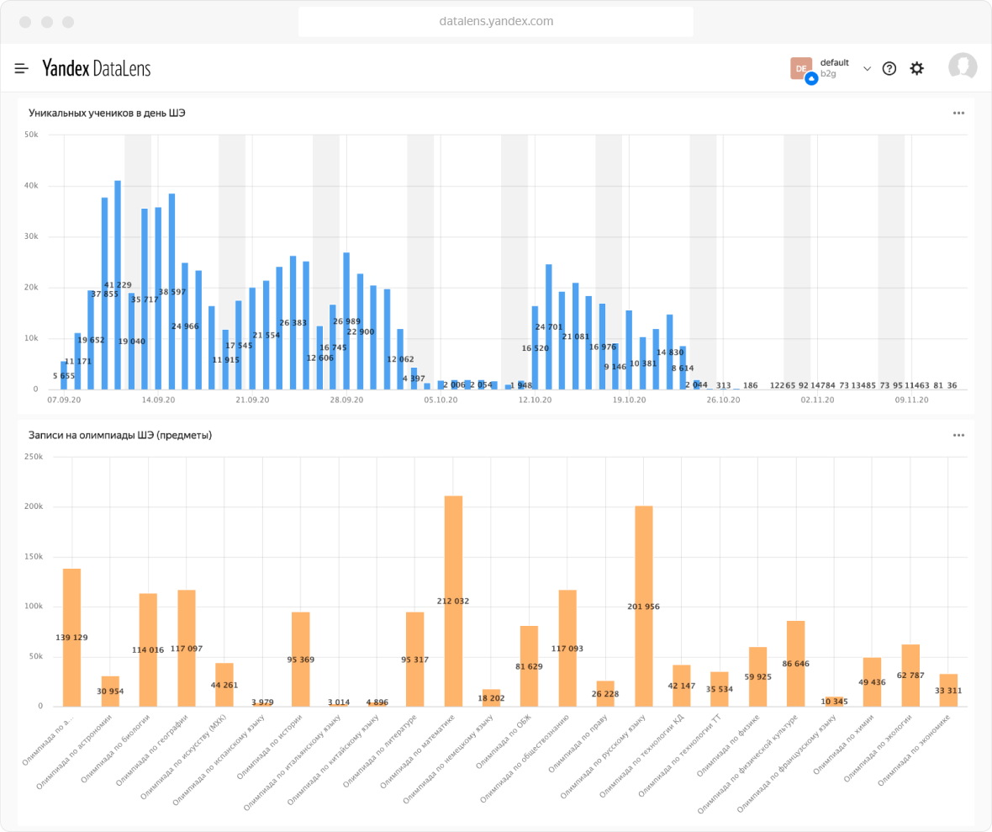The image size is (992, 832).
Task: Click the datalens.yandex.com address bar
Action: coord(496,21)
